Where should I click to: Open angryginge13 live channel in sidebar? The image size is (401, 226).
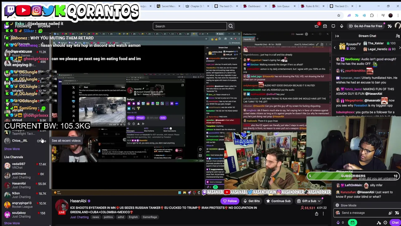coord(25,205)
